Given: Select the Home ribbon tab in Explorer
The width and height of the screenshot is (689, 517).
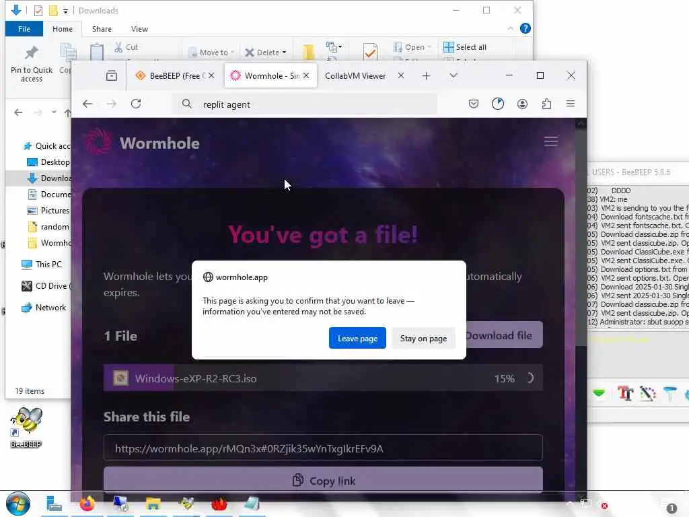Looking at the screenshot, I should pos(63,28).
